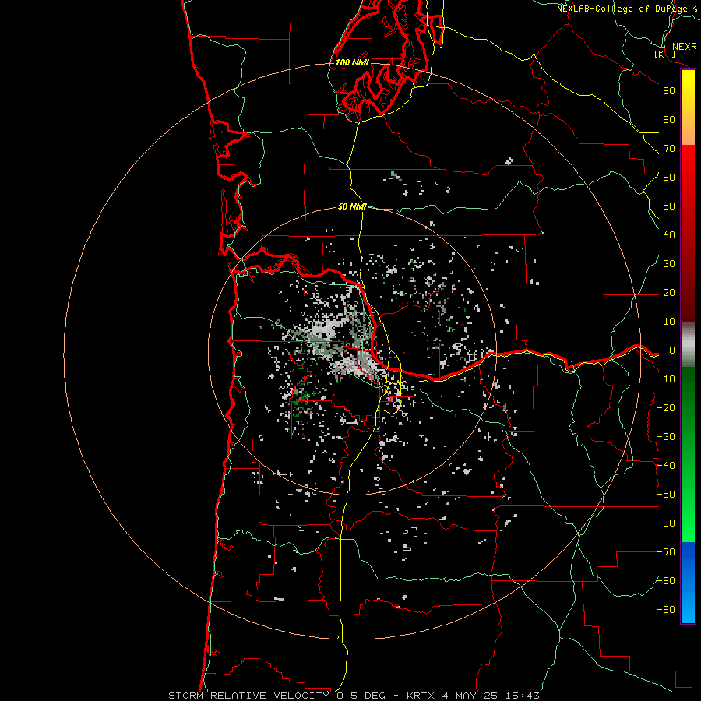Select the 70 value on velocity scale
This screenshot has height=701, width=701.
[669, 149]
